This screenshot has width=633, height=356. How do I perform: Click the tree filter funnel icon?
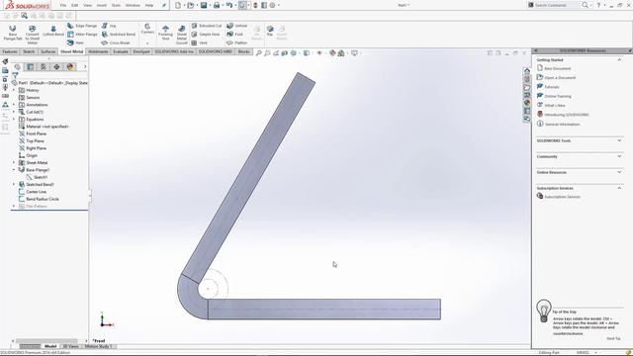coord(16,75)
